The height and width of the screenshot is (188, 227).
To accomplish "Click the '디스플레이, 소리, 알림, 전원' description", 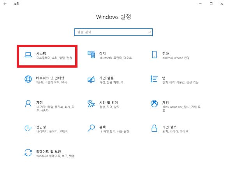I will point(54,58).
